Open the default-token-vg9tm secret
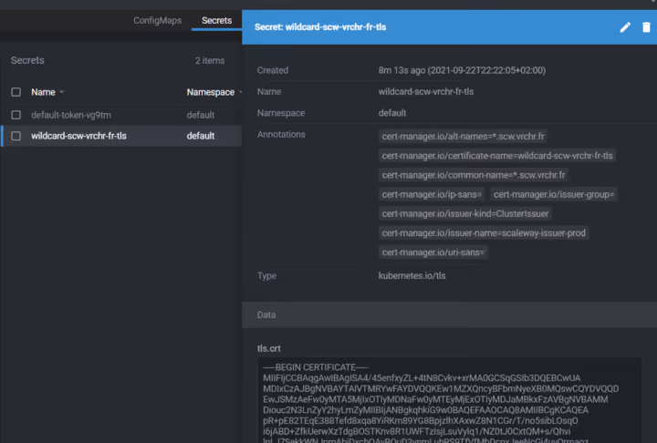The image size is (657, 443). (65, 115)
